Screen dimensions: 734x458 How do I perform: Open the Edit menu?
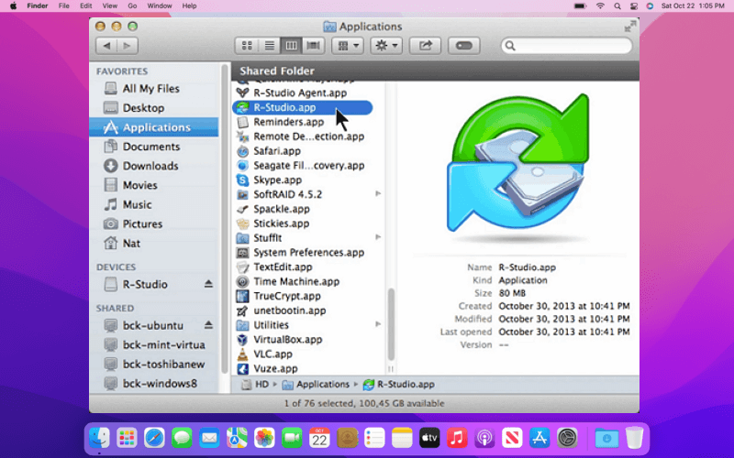click(x=85, y=6)
